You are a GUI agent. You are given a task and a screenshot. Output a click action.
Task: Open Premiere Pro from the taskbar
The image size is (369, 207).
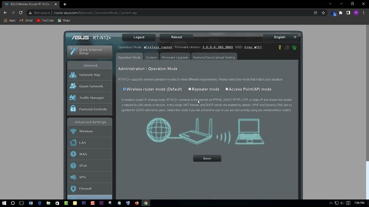pyautogui.click(x=101, y=203)
